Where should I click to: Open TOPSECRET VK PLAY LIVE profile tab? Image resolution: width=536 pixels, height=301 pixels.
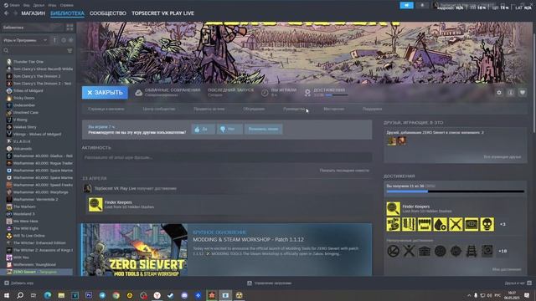tap(162, 13)
